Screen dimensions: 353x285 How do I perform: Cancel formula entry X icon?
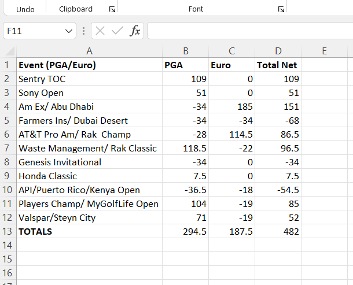pos(100,31)
